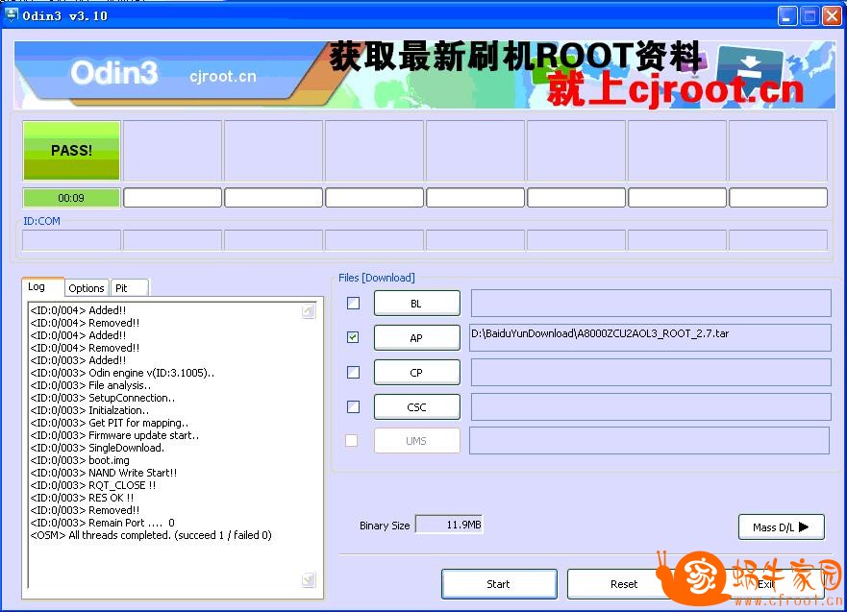Click the CP file browse button
This screenshot has width=847, height=612.
tap(417, 373)
